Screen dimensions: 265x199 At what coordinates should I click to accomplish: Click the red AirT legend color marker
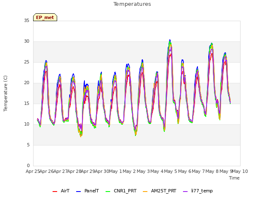click(x=55, y=192)
